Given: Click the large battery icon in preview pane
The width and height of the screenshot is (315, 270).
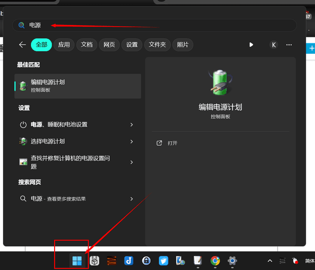Looking at the screenshot, I should click(220, 83).
